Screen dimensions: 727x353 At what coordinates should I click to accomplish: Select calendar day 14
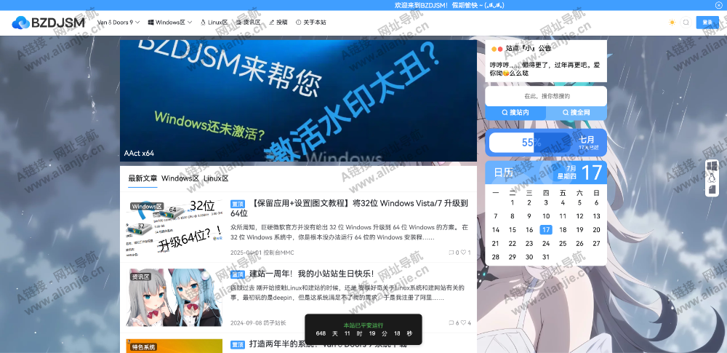click(x=496, y=229)
